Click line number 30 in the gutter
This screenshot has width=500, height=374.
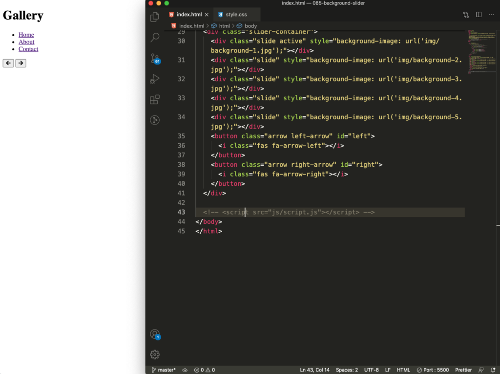181,41
